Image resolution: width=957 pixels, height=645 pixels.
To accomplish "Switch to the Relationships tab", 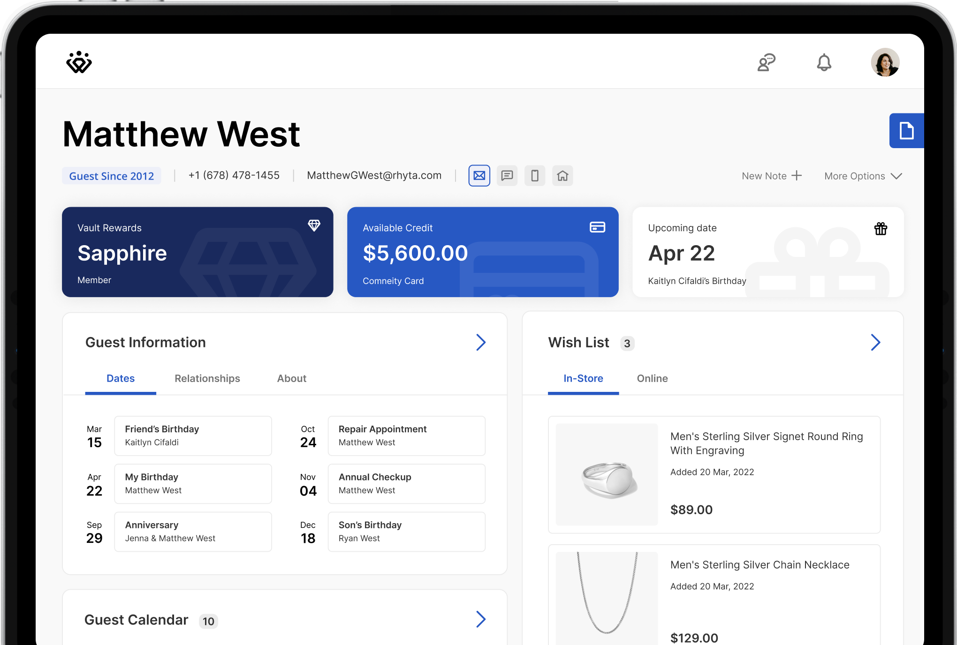I will tap(207, 378).
